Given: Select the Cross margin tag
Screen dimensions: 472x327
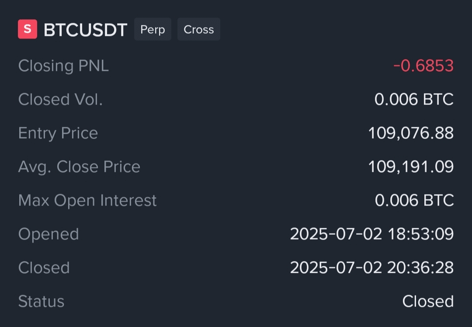Looking at the screenshot, I should 198,29.
